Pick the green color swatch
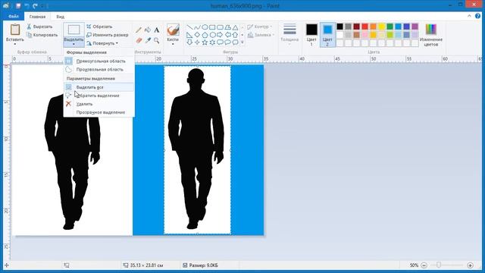The height and width of the screenshot is (273, 485). (390, 27)
